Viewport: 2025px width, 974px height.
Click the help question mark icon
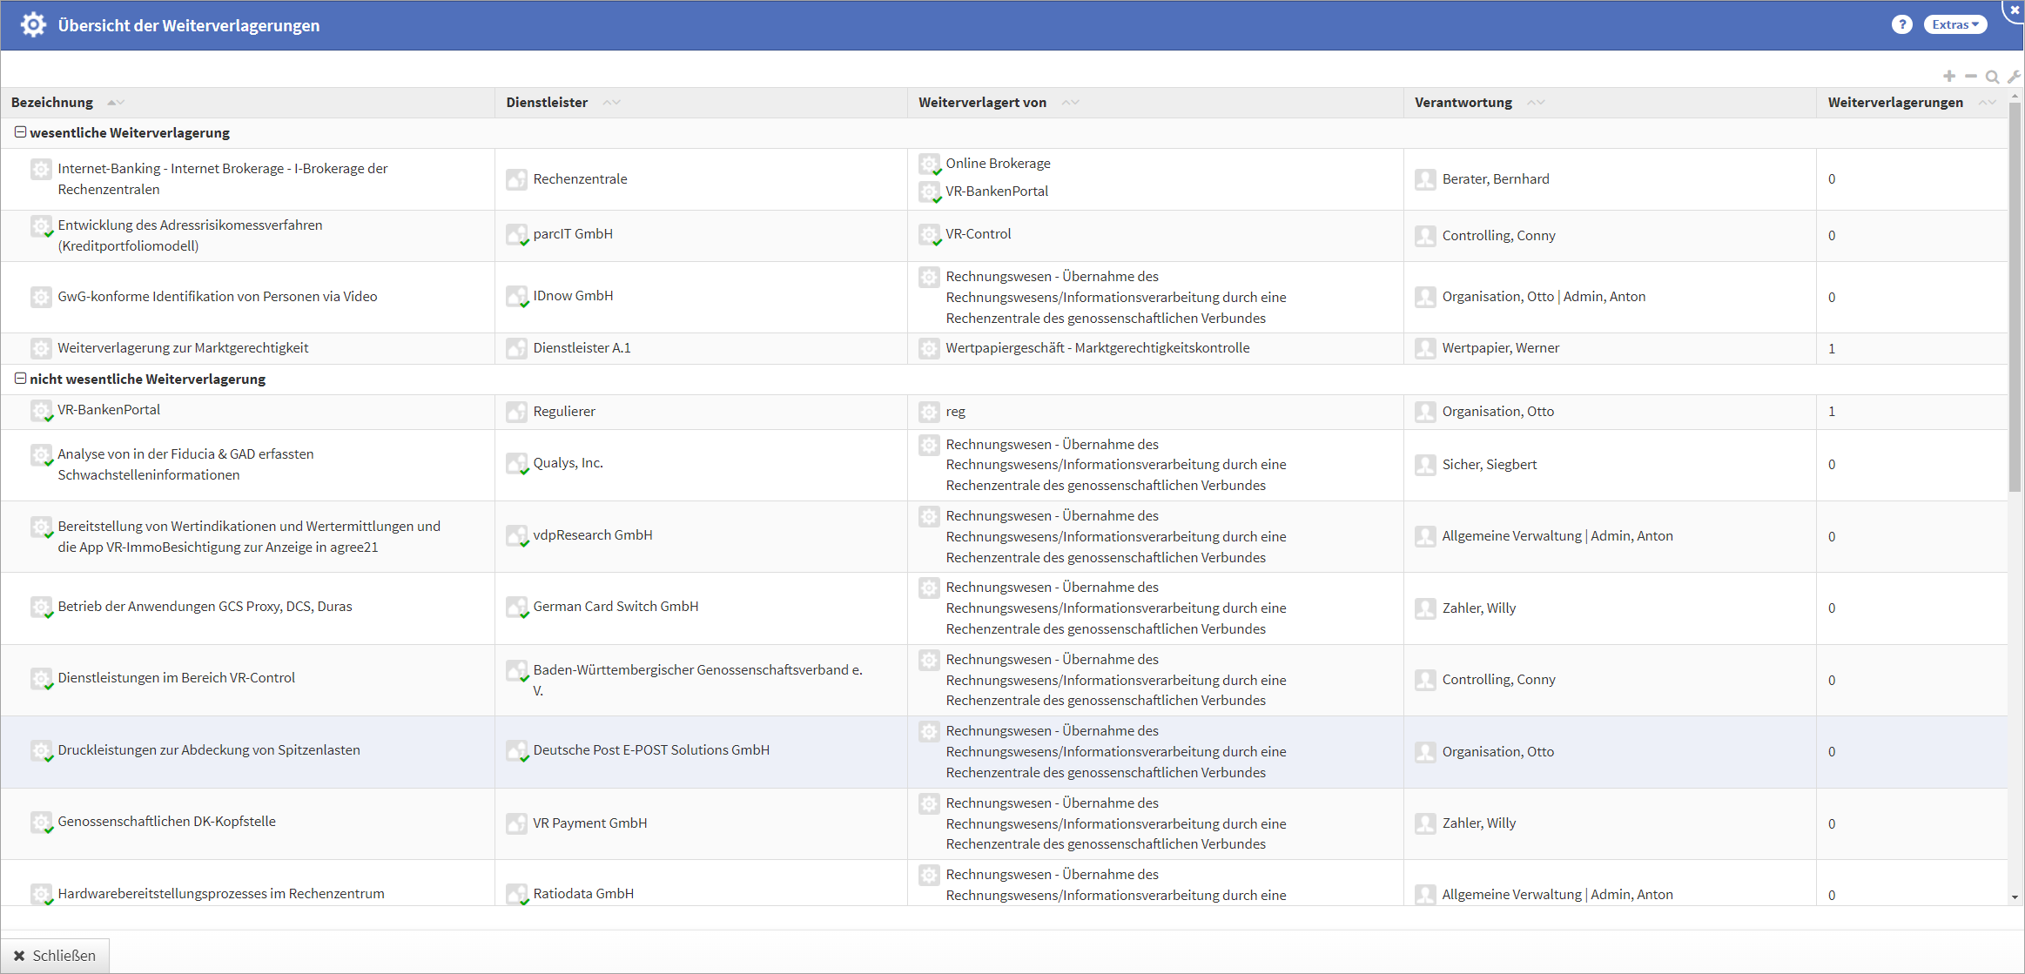[1902, 24]
